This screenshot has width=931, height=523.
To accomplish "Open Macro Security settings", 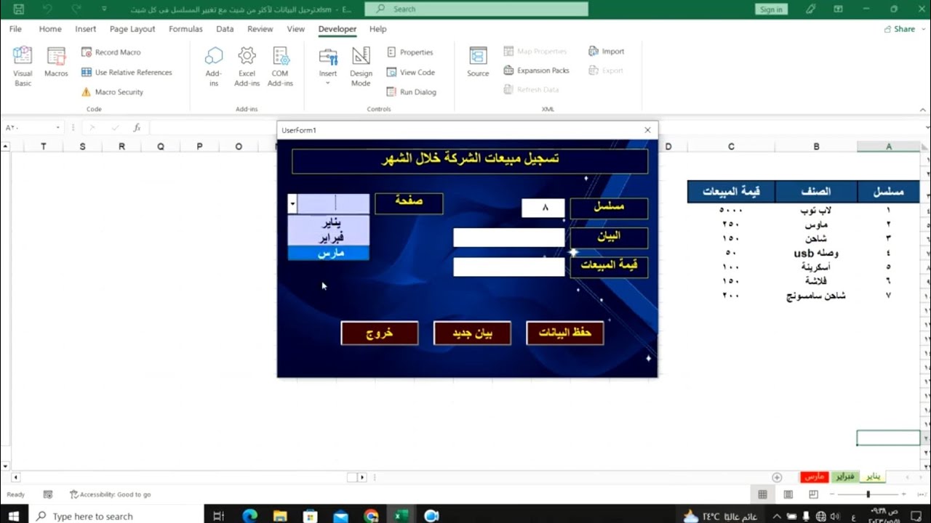I will click(112, 92).
